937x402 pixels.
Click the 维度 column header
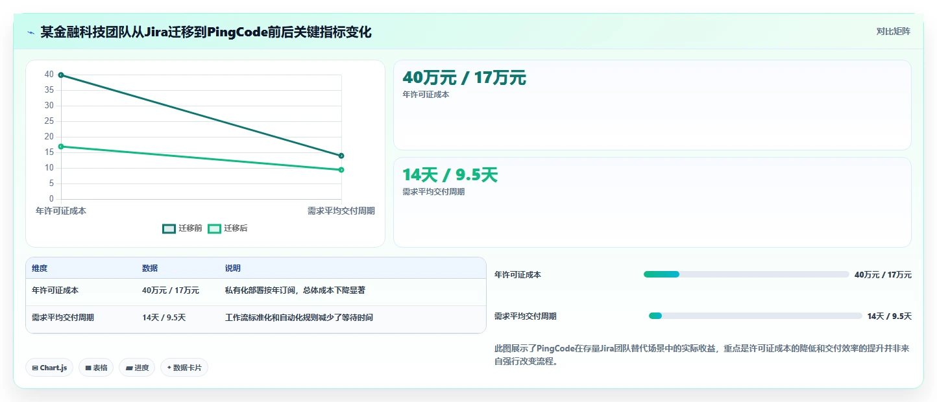pyautogui.click(x=40, y=268)
